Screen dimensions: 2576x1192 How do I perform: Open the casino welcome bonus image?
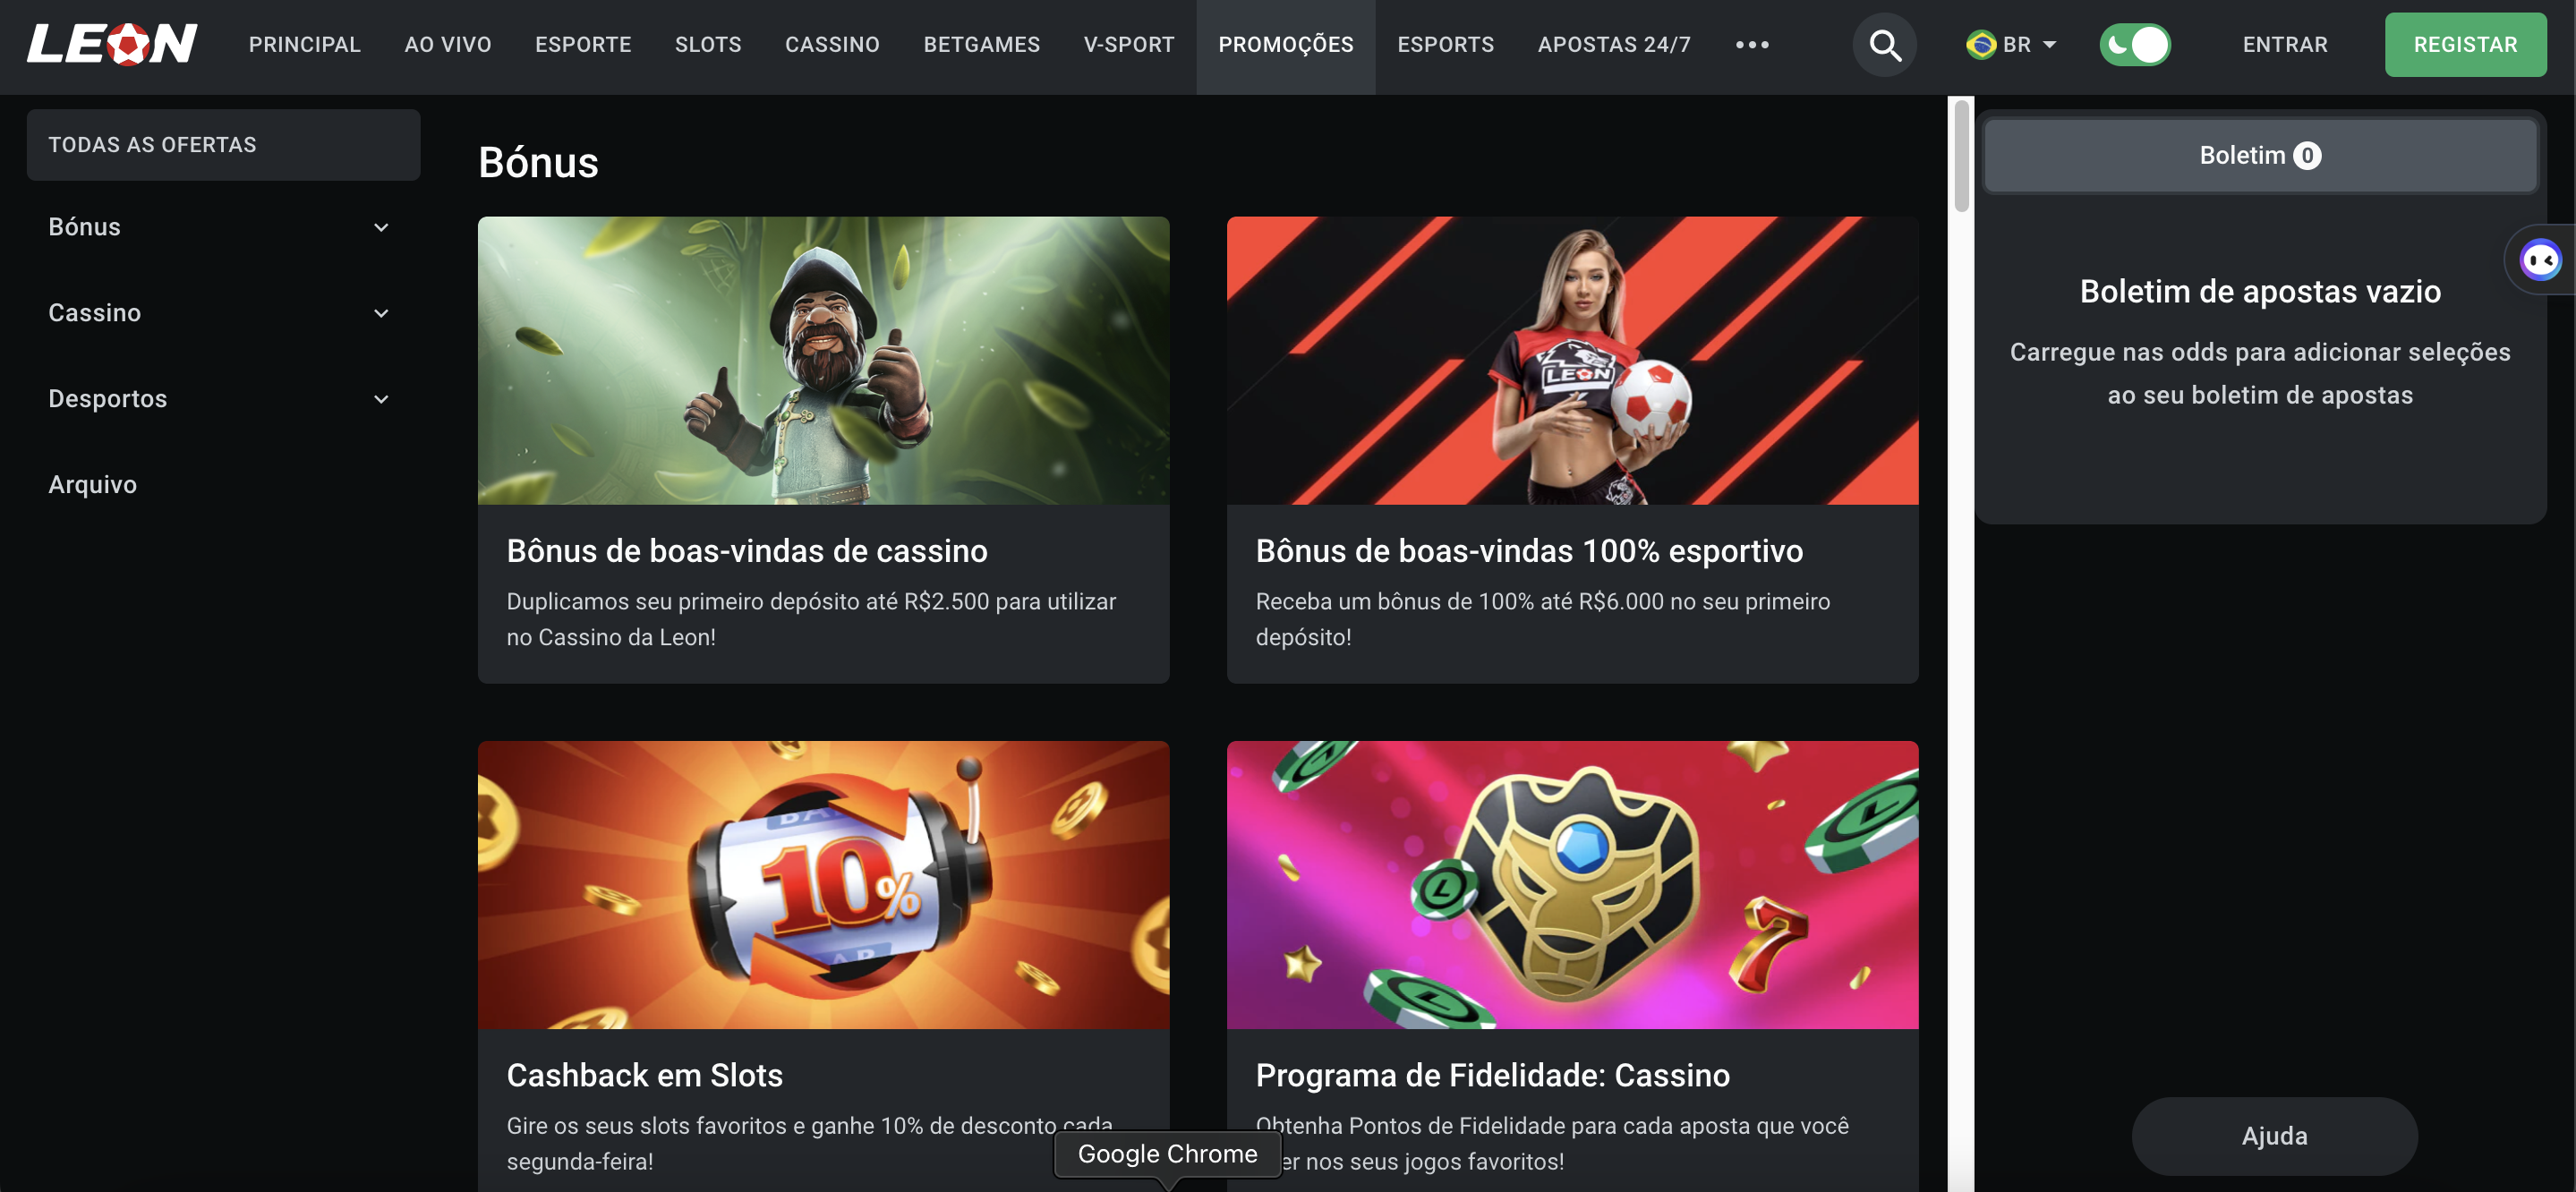pyautogui.click(x=823, y=361)
